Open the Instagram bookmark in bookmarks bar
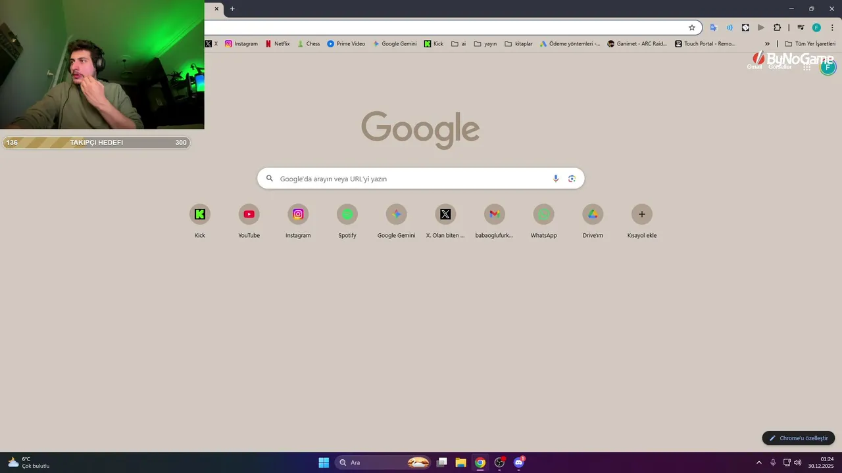Viewport: 842px width, 473px height. coord(241,44)
